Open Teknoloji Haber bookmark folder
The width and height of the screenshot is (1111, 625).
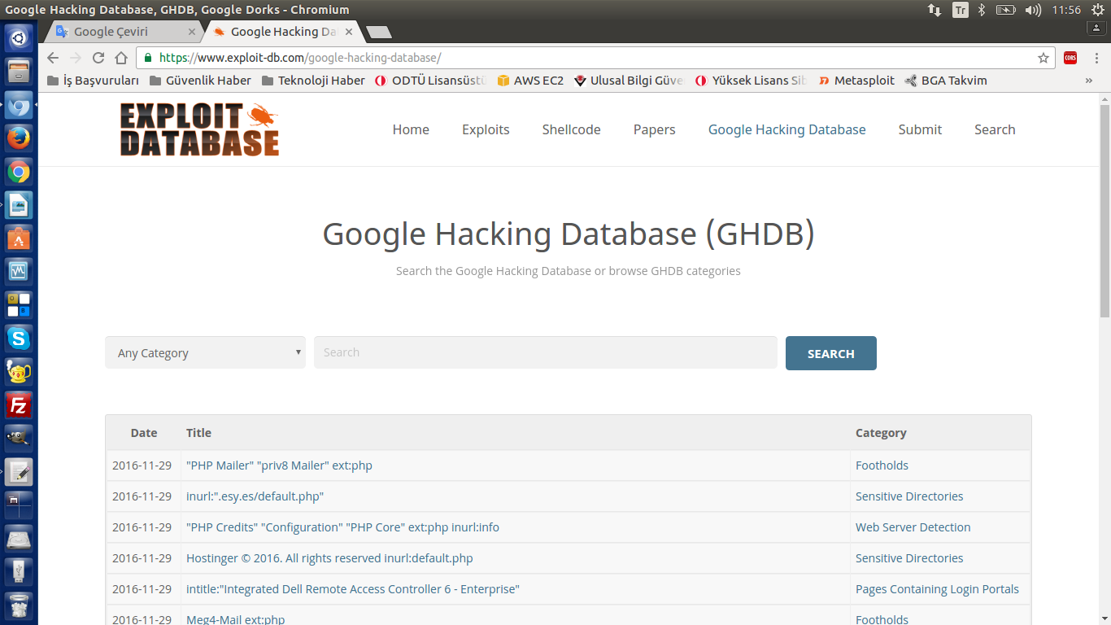[313, 81]
